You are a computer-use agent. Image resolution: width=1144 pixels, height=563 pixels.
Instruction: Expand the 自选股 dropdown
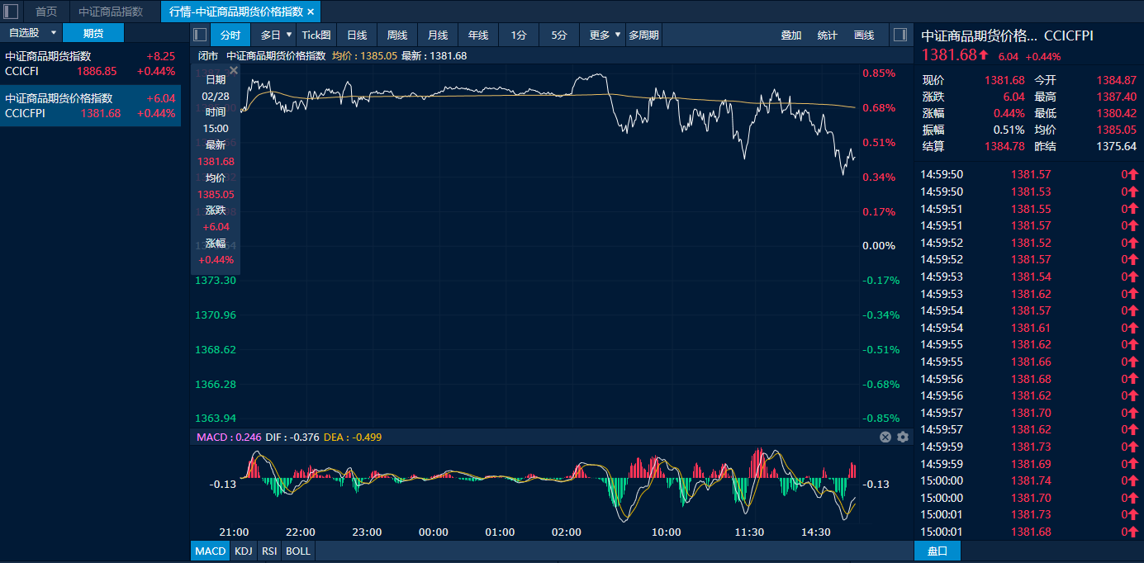coord(54,33)
